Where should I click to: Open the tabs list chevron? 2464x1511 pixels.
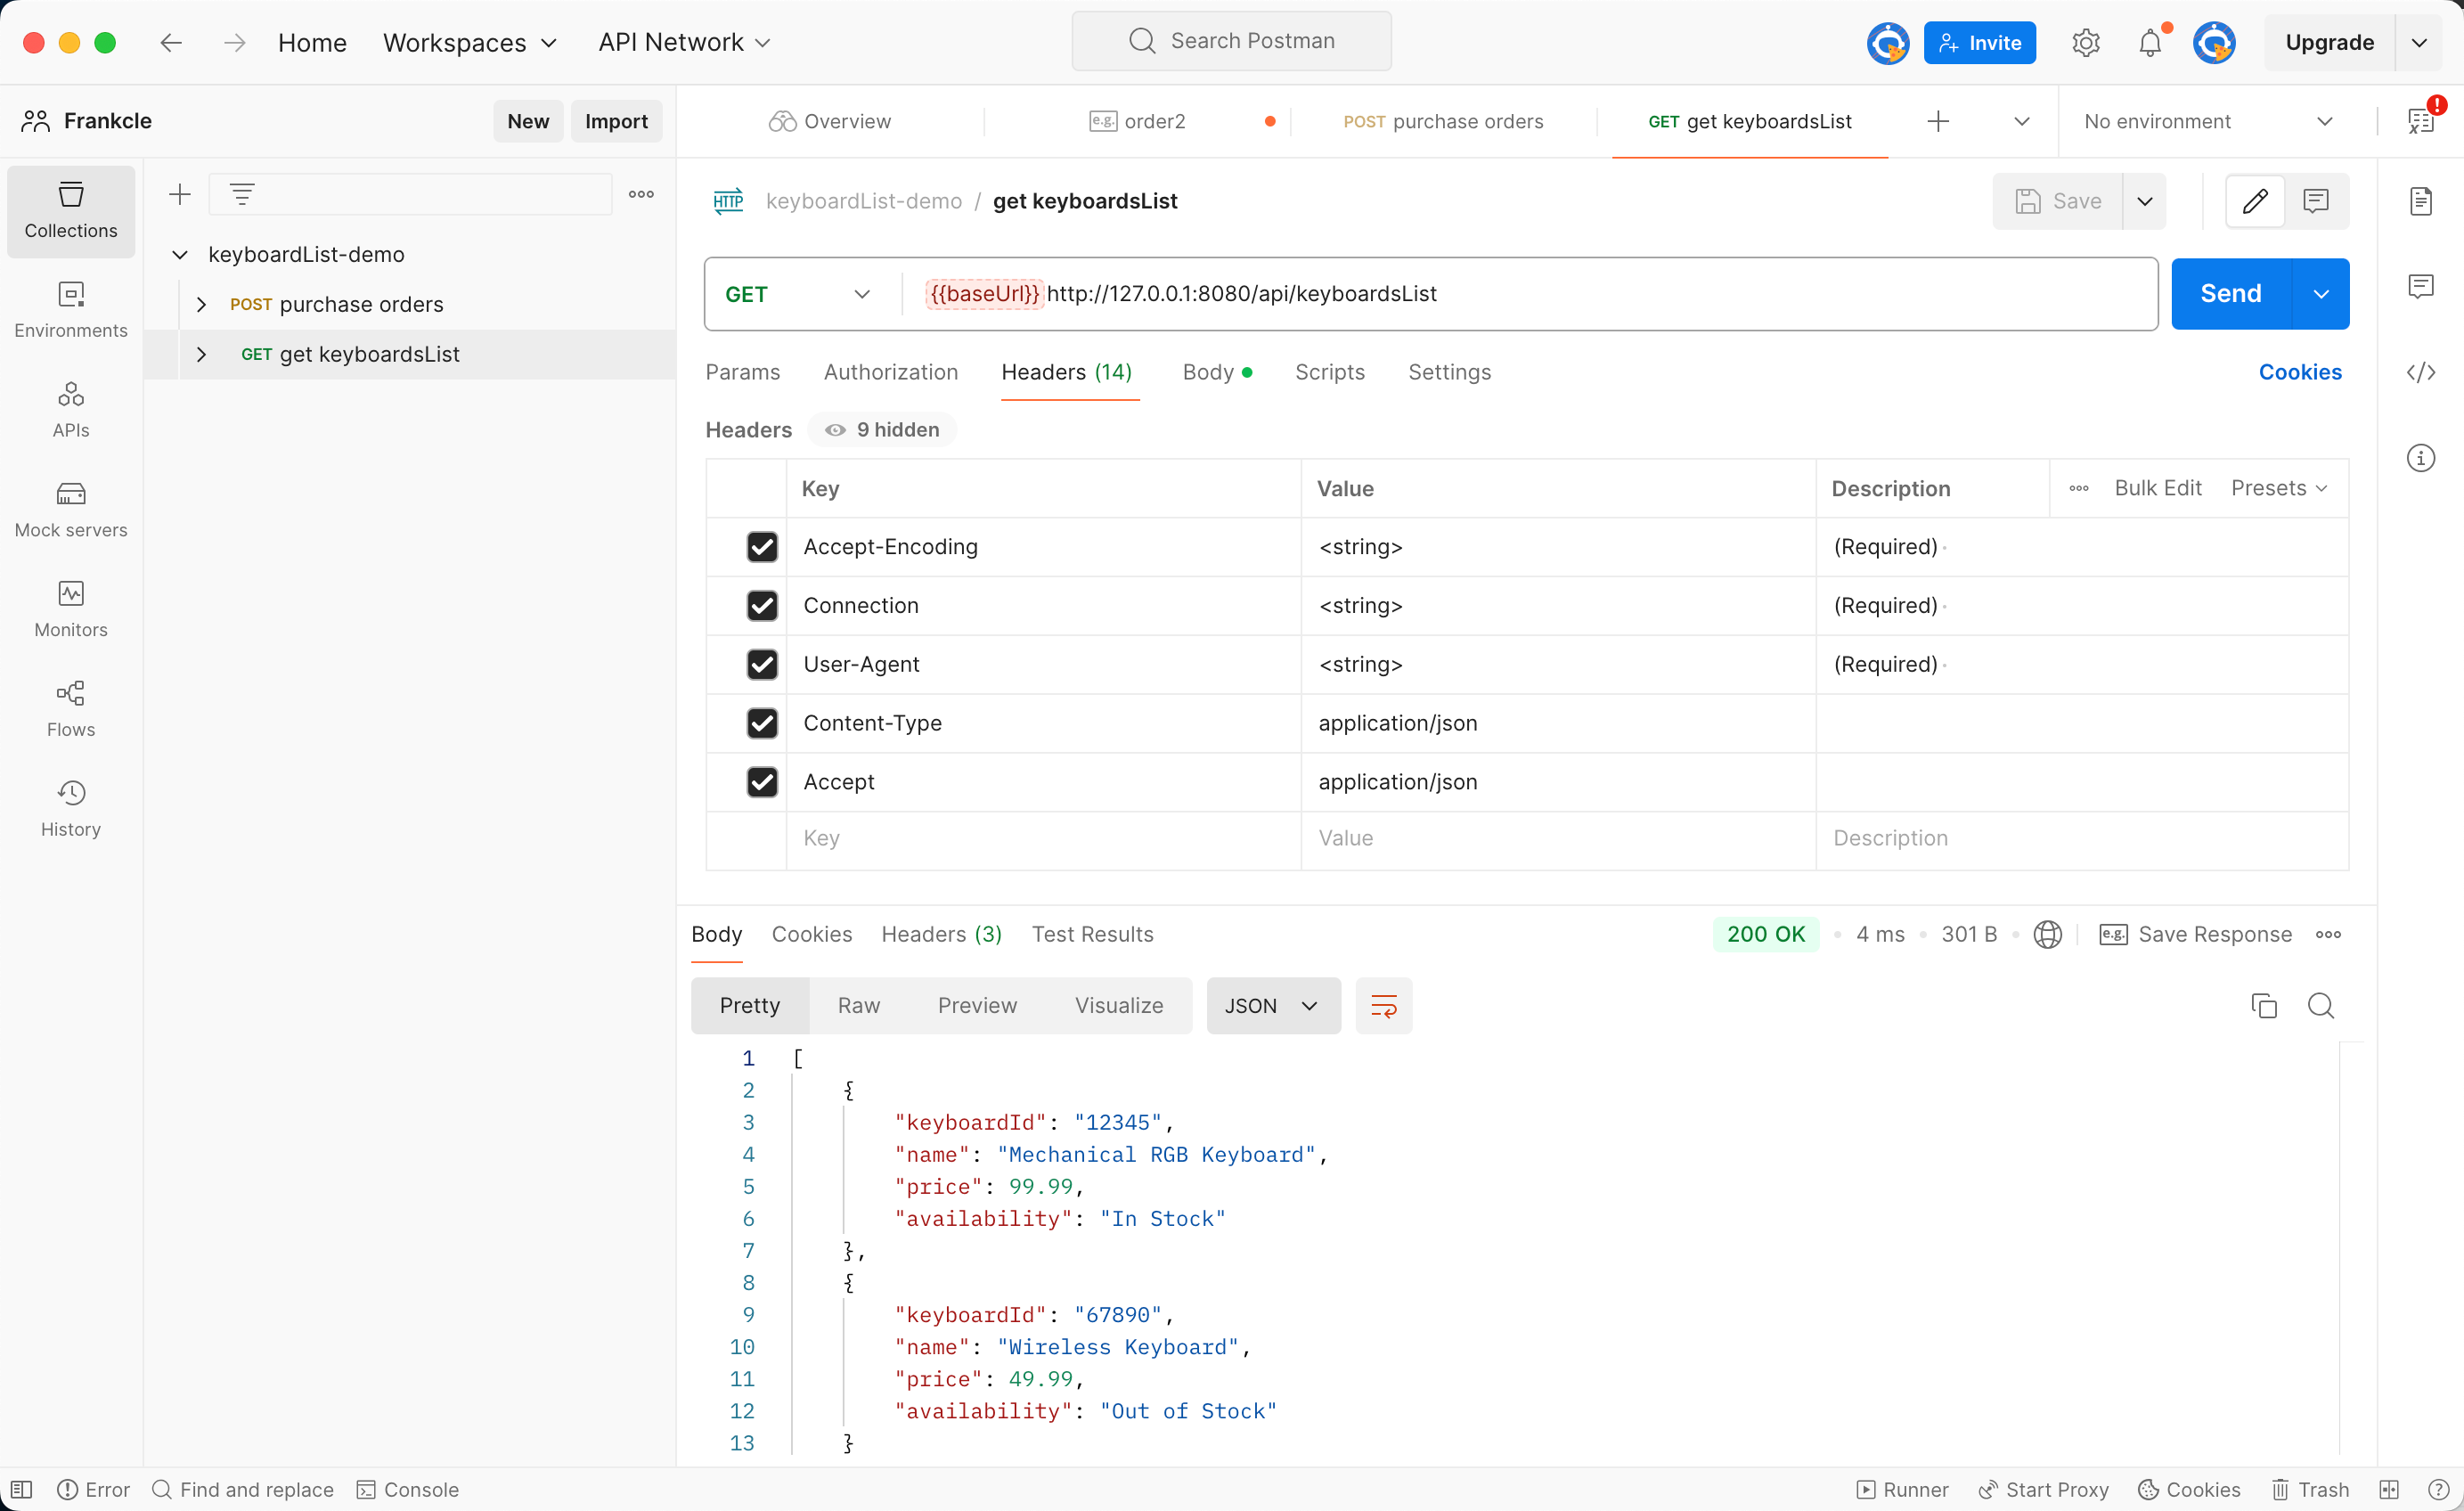coord(2022,121)
